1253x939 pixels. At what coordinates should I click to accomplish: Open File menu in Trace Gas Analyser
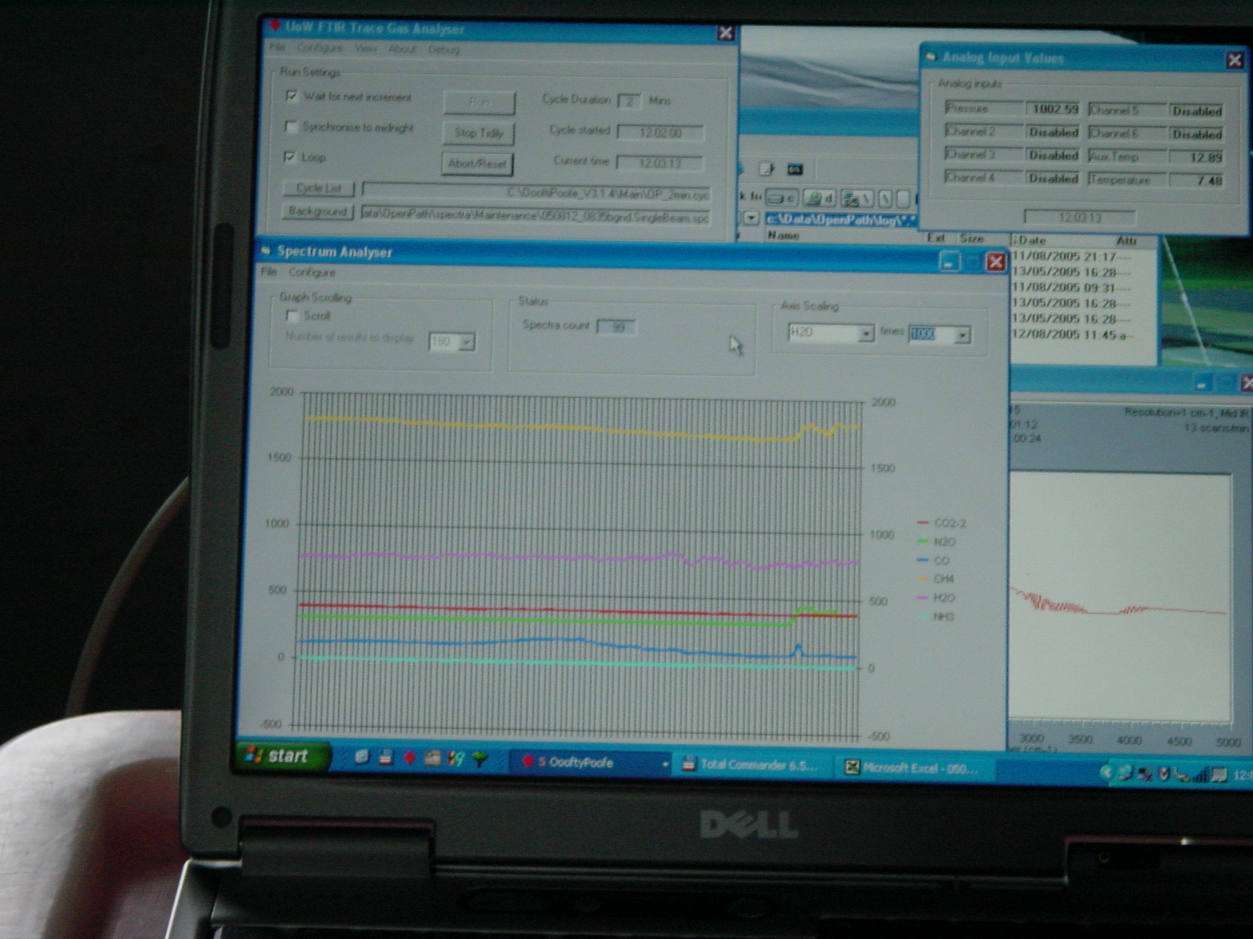(x=277, y=48)
